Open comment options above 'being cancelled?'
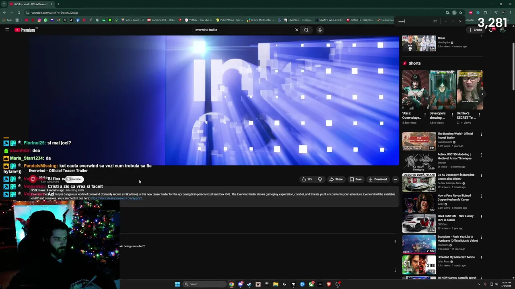This screenshot has width=515, height=289. click(x=395, y=242)
